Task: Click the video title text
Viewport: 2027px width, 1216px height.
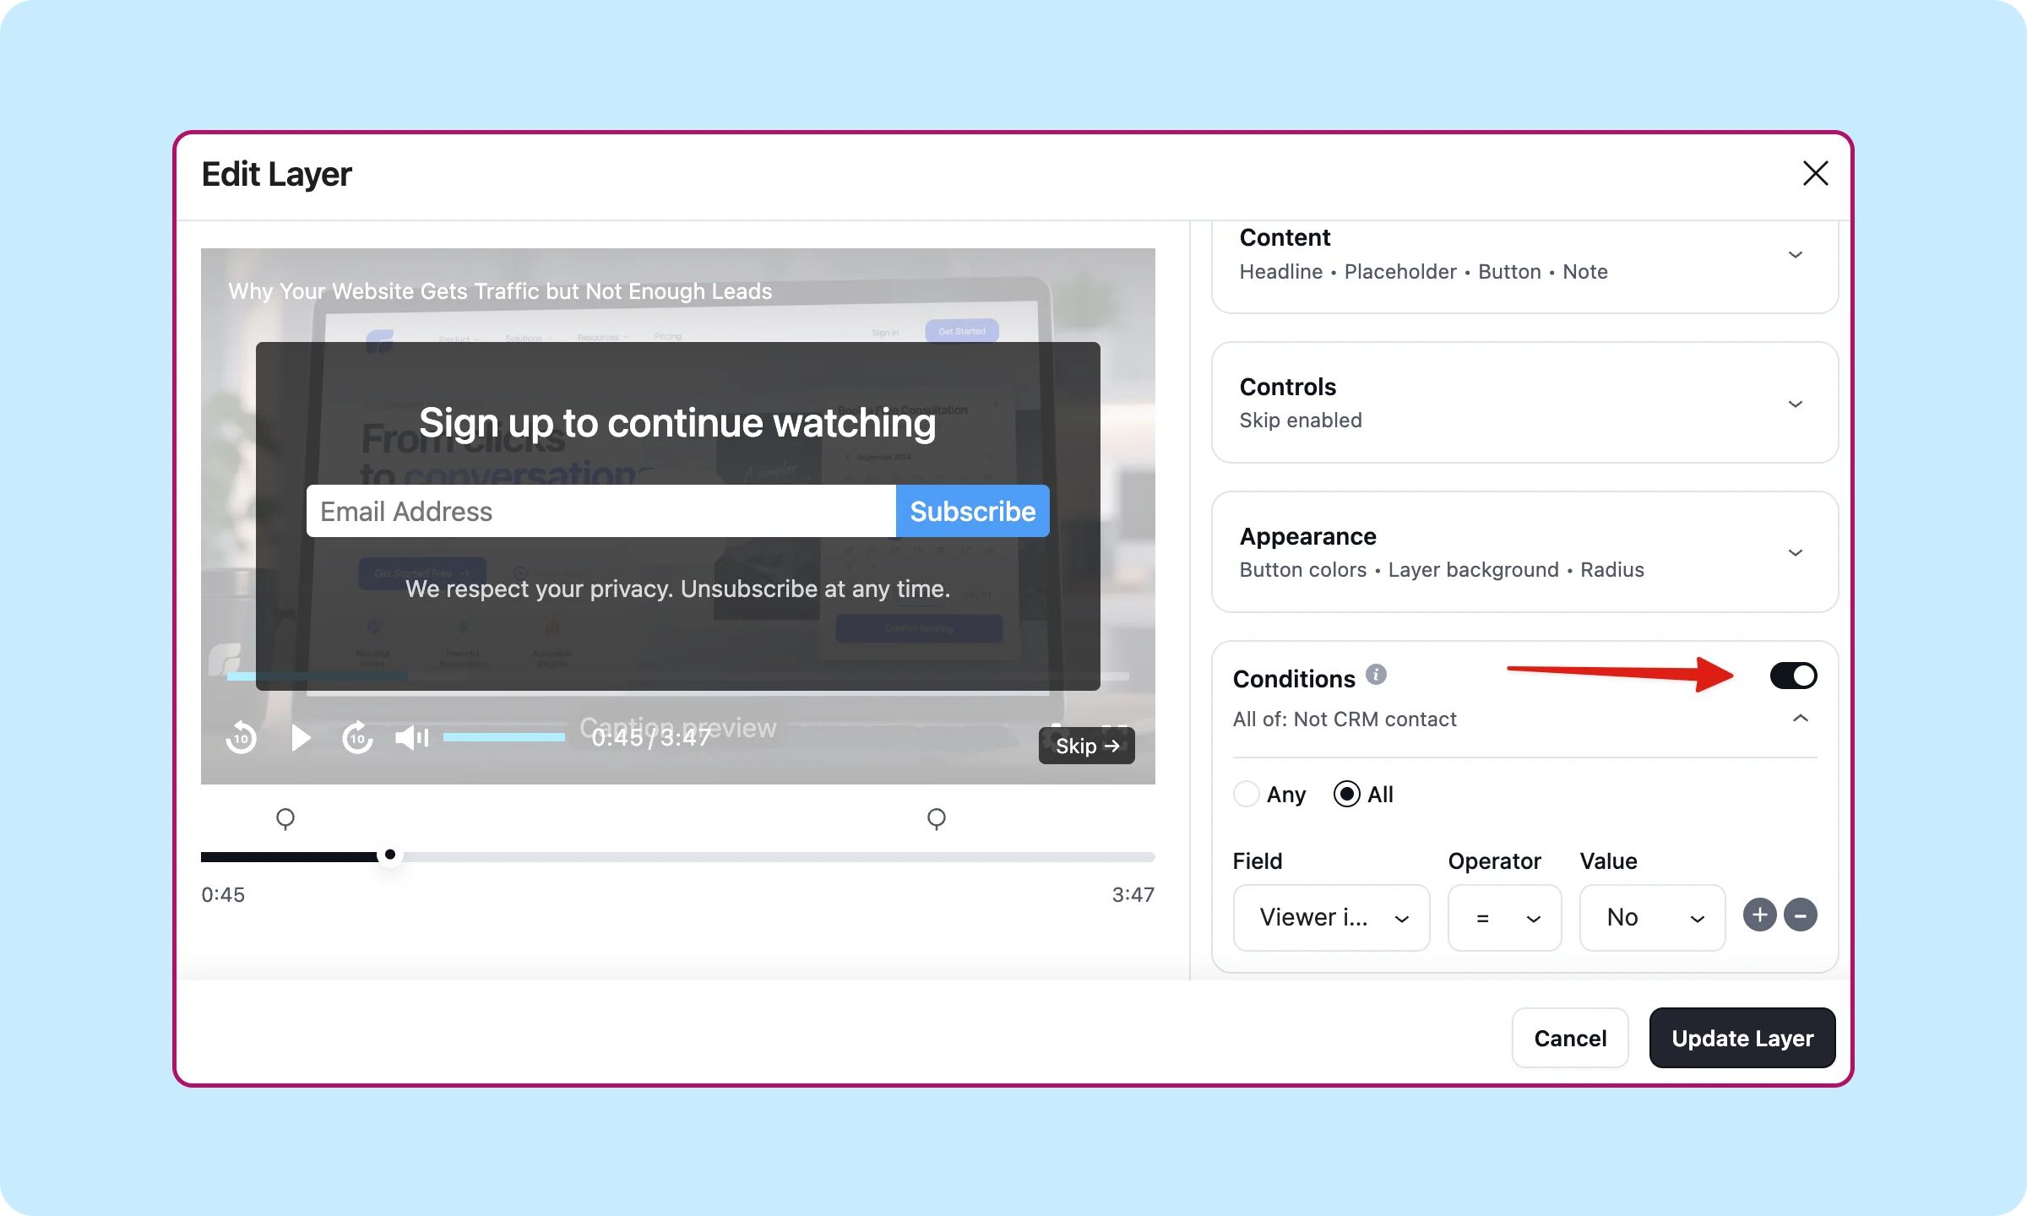Action: [x=500, y=291]
